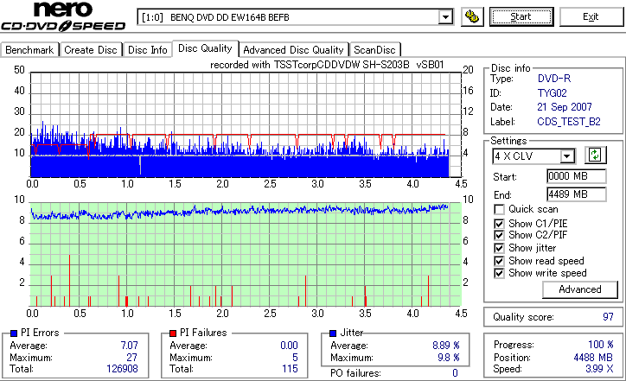Click the drive options icon beside Start

(x=472, y=17)
